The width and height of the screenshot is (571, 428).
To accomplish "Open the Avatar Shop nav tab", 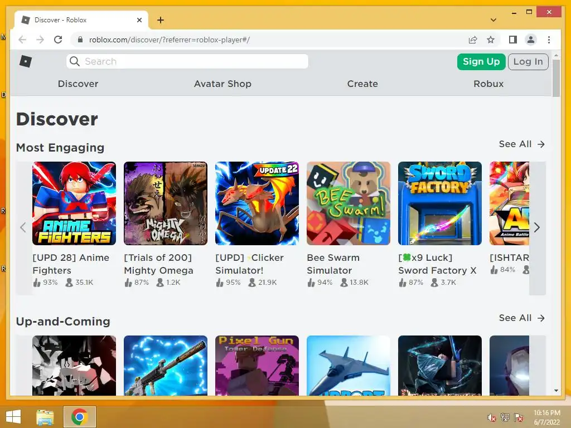I will [x=222, y=84].
